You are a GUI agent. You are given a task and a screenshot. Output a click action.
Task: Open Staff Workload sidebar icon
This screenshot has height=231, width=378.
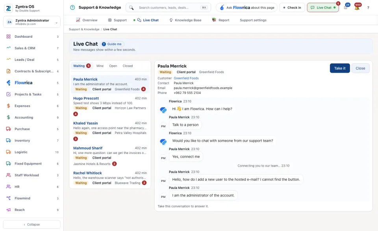click(8, 175)
